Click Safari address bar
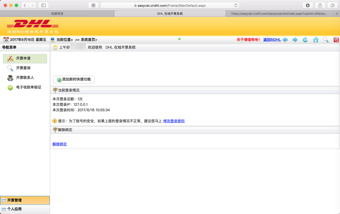The width and height of the screenshot is (340, 214). (170, 6)
